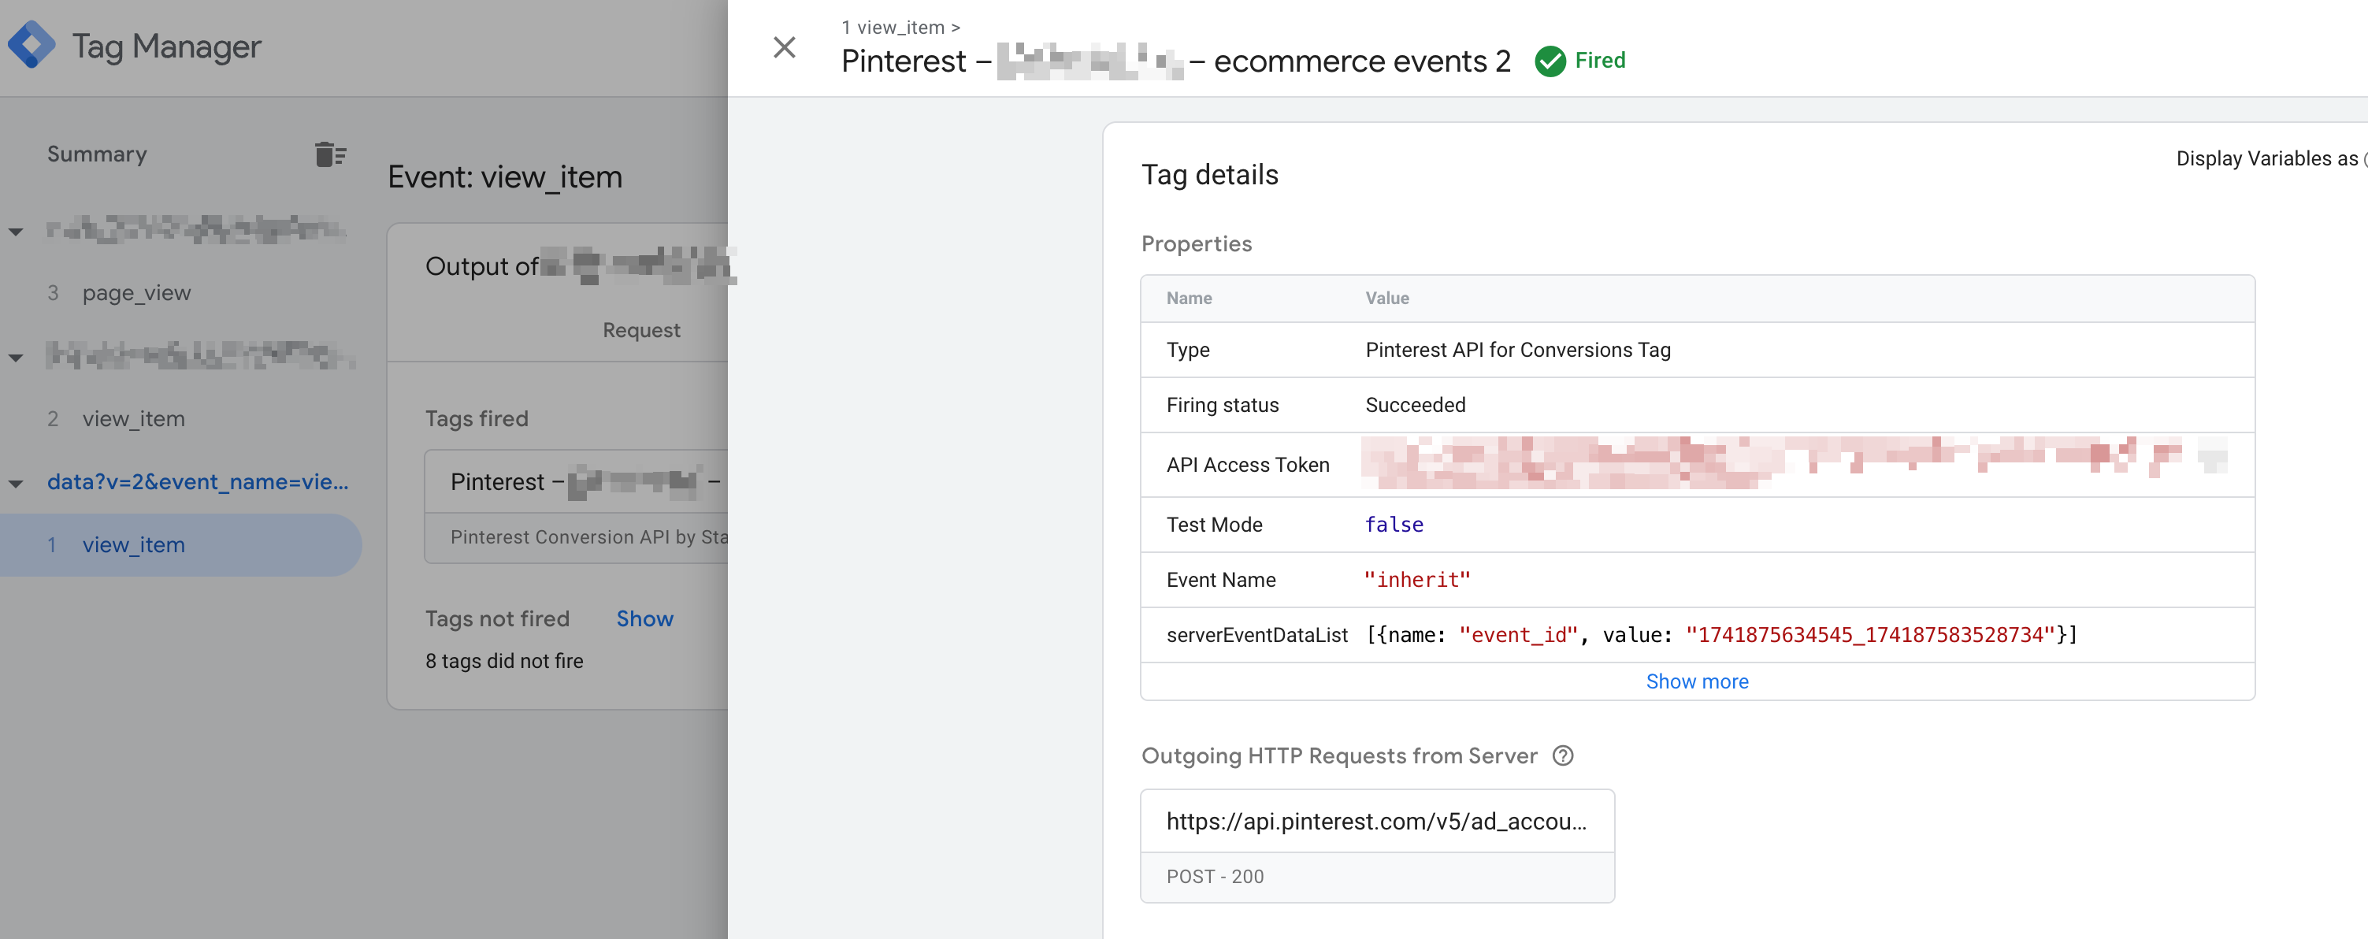Collapse the second blurred container group
The width and height of the screenshot is (2368, 939).
coord(17,357)
